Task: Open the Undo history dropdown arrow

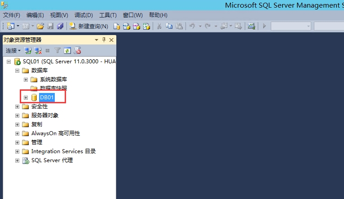Action: pyautogui.click(x=200, y=27)
